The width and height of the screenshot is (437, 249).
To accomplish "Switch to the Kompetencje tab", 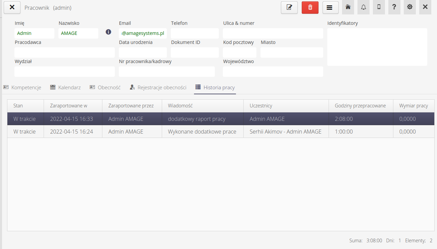I will coord(22,87).
